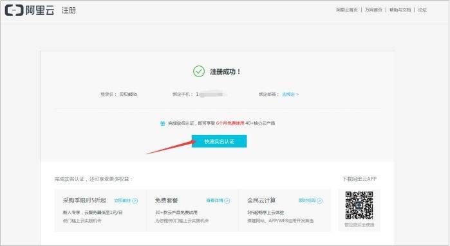Click the circled arrow next to 查看详情
The image size is (450, 246).
pos(227,201)
